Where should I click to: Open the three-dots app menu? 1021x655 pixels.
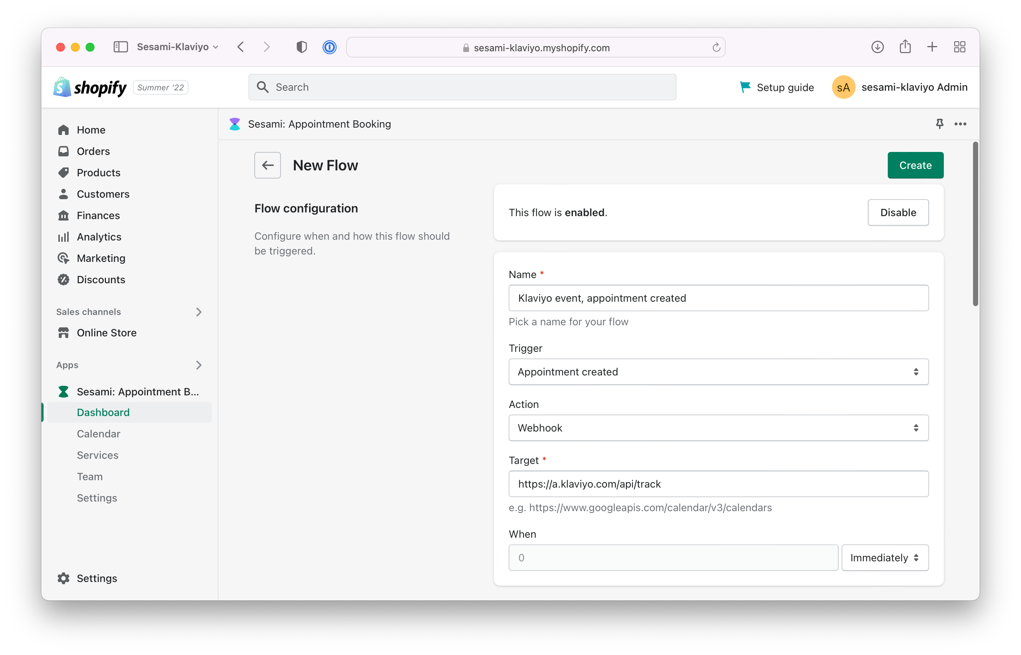point(960,124)
